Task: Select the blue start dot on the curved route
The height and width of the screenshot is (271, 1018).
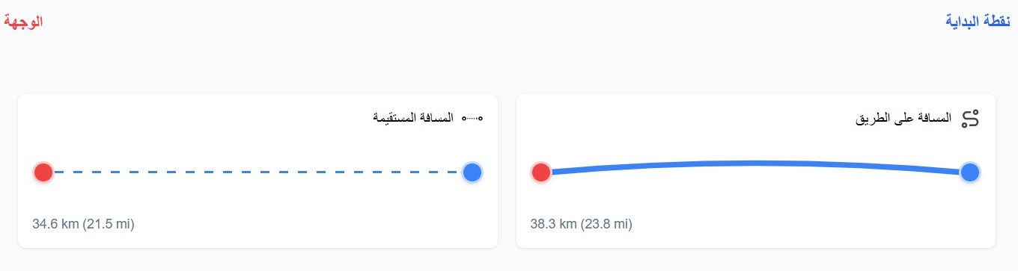Action: [x=970, y=172]
